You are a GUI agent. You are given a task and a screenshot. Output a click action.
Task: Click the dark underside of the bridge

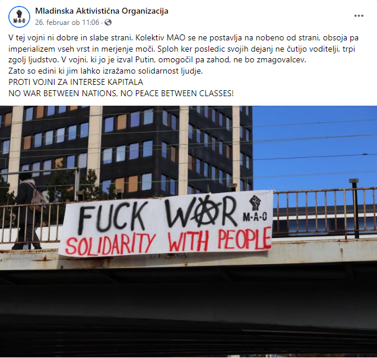pyautogui.click(x=188, y=312)
